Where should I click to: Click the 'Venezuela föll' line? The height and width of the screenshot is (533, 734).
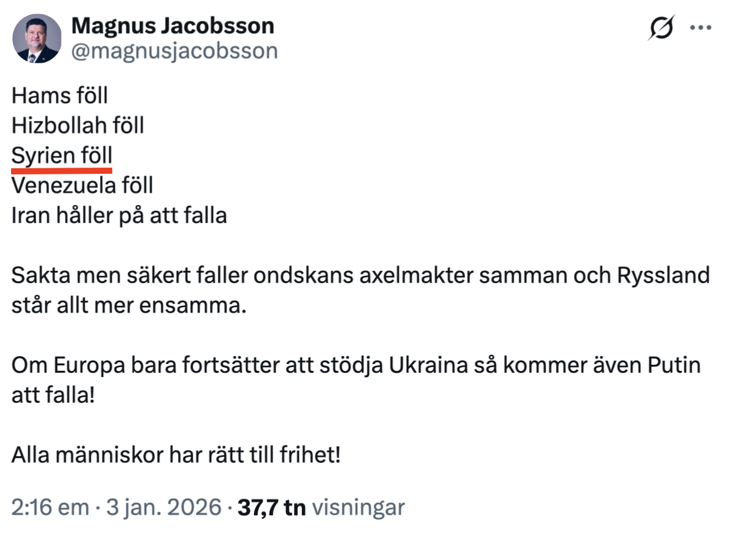[x=82, y=185]
